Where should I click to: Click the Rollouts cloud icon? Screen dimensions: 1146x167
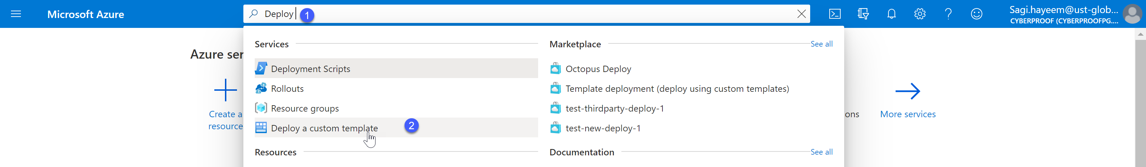(261, 88)
